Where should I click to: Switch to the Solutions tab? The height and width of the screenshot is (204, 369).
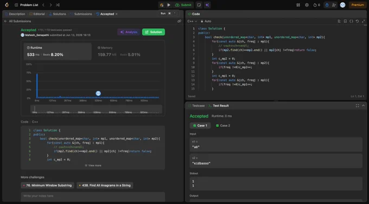[58, 14]
